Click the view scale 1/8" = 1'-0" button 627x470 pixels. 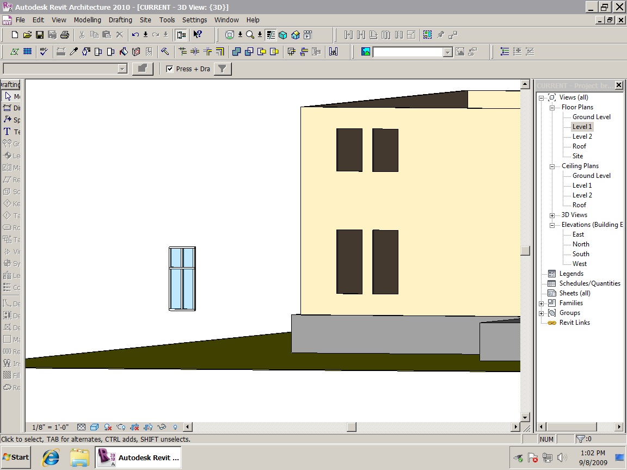pos(49,427)
